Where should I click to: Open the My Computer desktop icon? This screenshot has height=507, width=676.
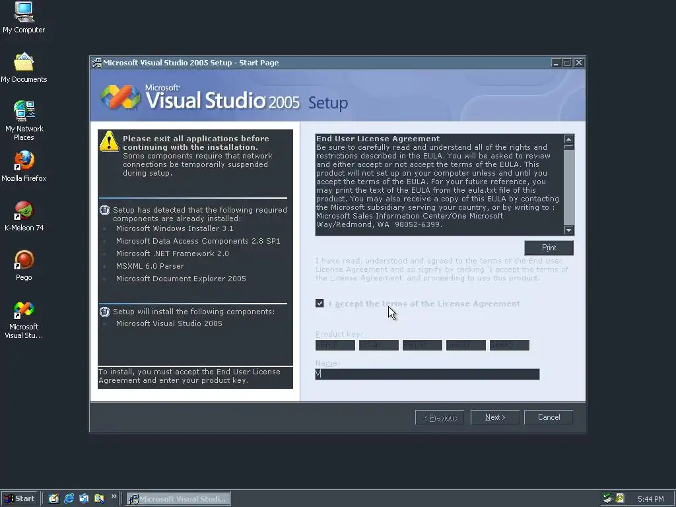(24, 17)
